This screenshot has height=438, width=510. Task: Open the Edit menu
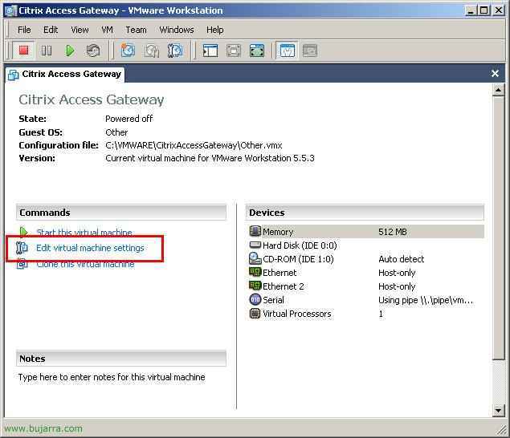pos(51,30)
